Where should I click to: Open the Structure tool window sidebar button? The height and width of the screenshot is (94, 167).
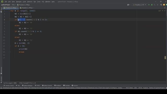point(1,79)
